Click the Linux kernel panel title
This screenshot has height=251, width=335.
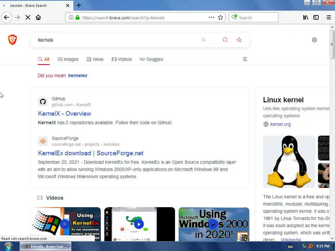tap(283, 100)
